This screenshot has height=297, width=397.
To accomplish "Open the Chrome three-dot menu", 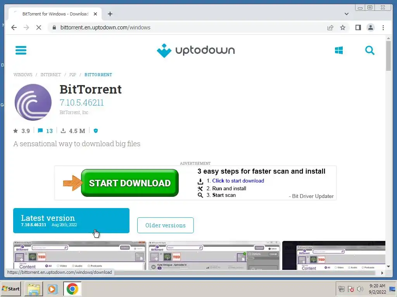I will pos(383,27).
